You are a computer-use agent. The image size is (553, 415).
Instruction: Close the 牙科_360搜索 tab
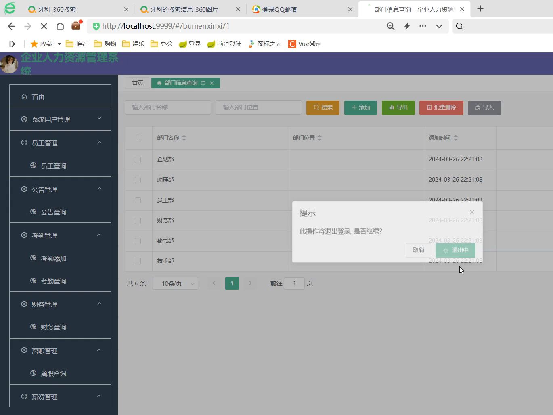point(126,9)
